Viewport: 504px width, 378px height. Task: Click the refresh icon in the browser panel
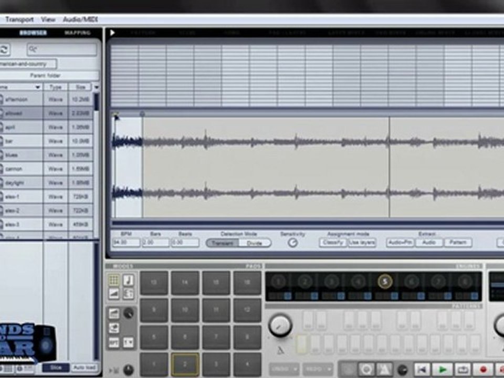click(x=4, y=49)
